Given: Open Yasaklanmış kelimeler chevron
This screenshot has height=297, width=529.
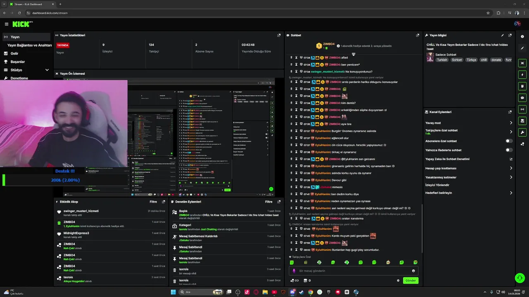Looking at the screenshot, I should point(511,177).
